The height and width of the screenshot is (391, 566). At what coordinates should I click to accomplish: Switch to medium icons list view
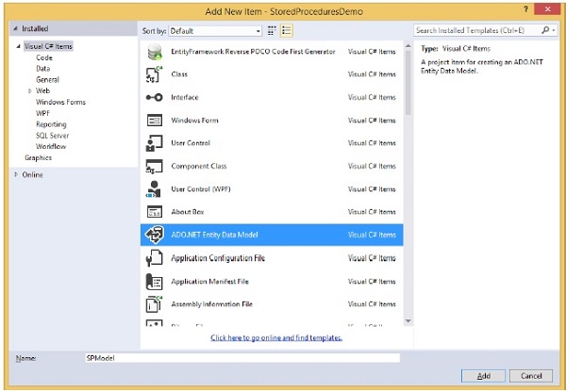[284, 31]
